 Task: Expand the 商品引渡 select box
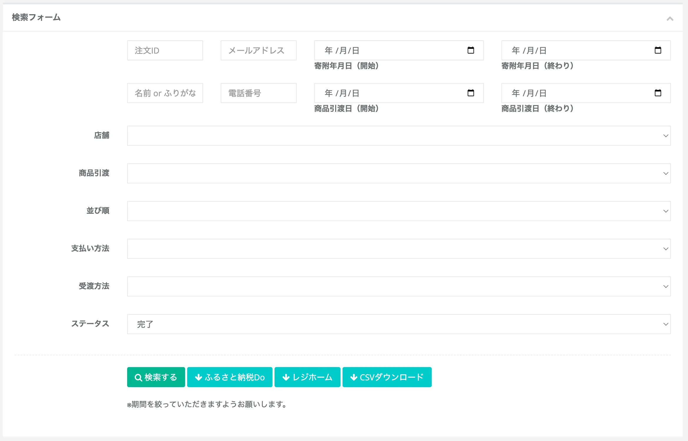399,173
